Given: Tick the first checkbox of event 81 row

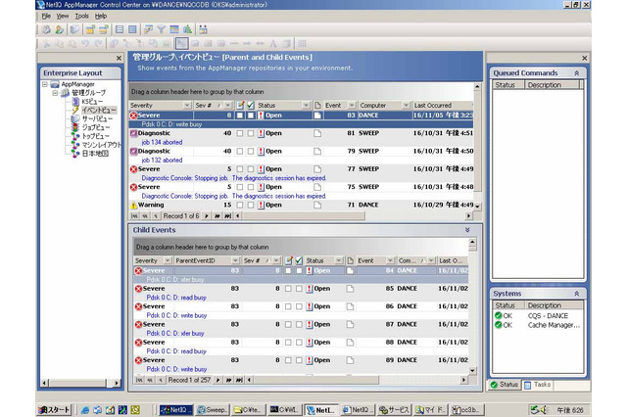Looking at the screenshot, I should tap(240, 133).
